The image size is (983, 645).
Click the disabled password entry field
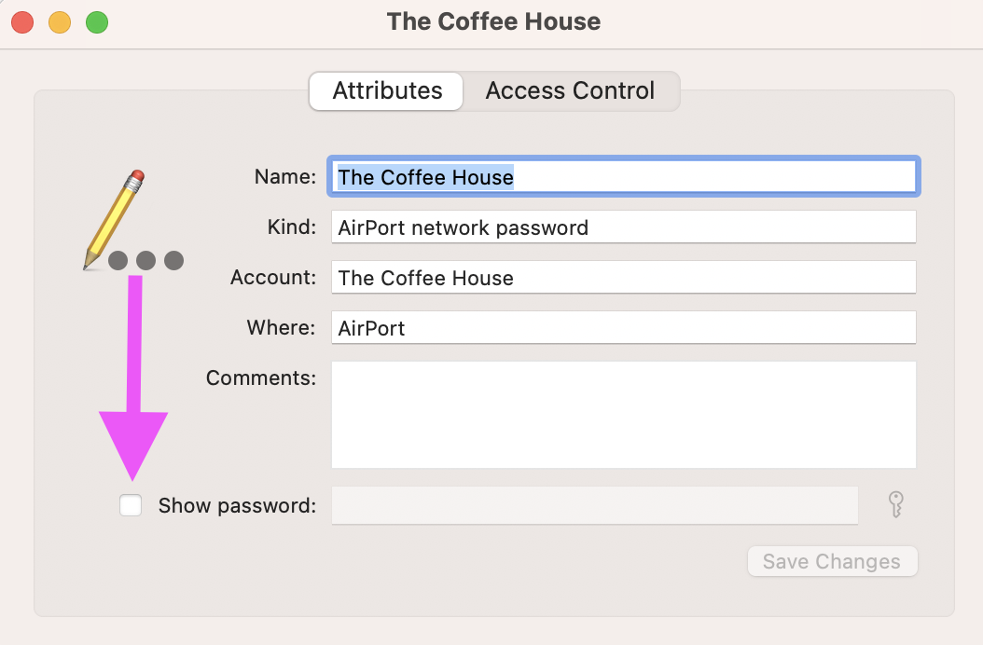click(595, 504)
